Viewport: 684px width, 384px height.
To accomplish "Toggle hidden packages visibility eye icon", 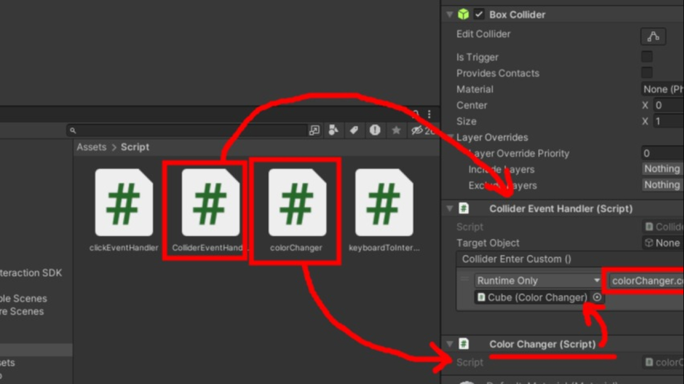I will coord(417,130).
